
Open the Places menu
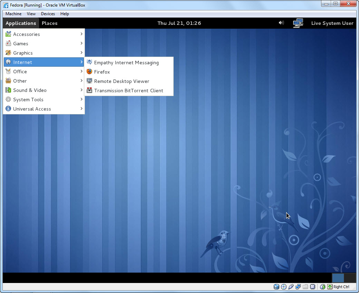pos(49,23)
